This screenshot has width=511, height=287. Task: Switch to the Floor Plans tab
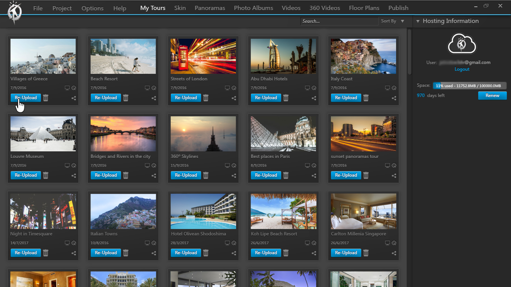point(364,8)
